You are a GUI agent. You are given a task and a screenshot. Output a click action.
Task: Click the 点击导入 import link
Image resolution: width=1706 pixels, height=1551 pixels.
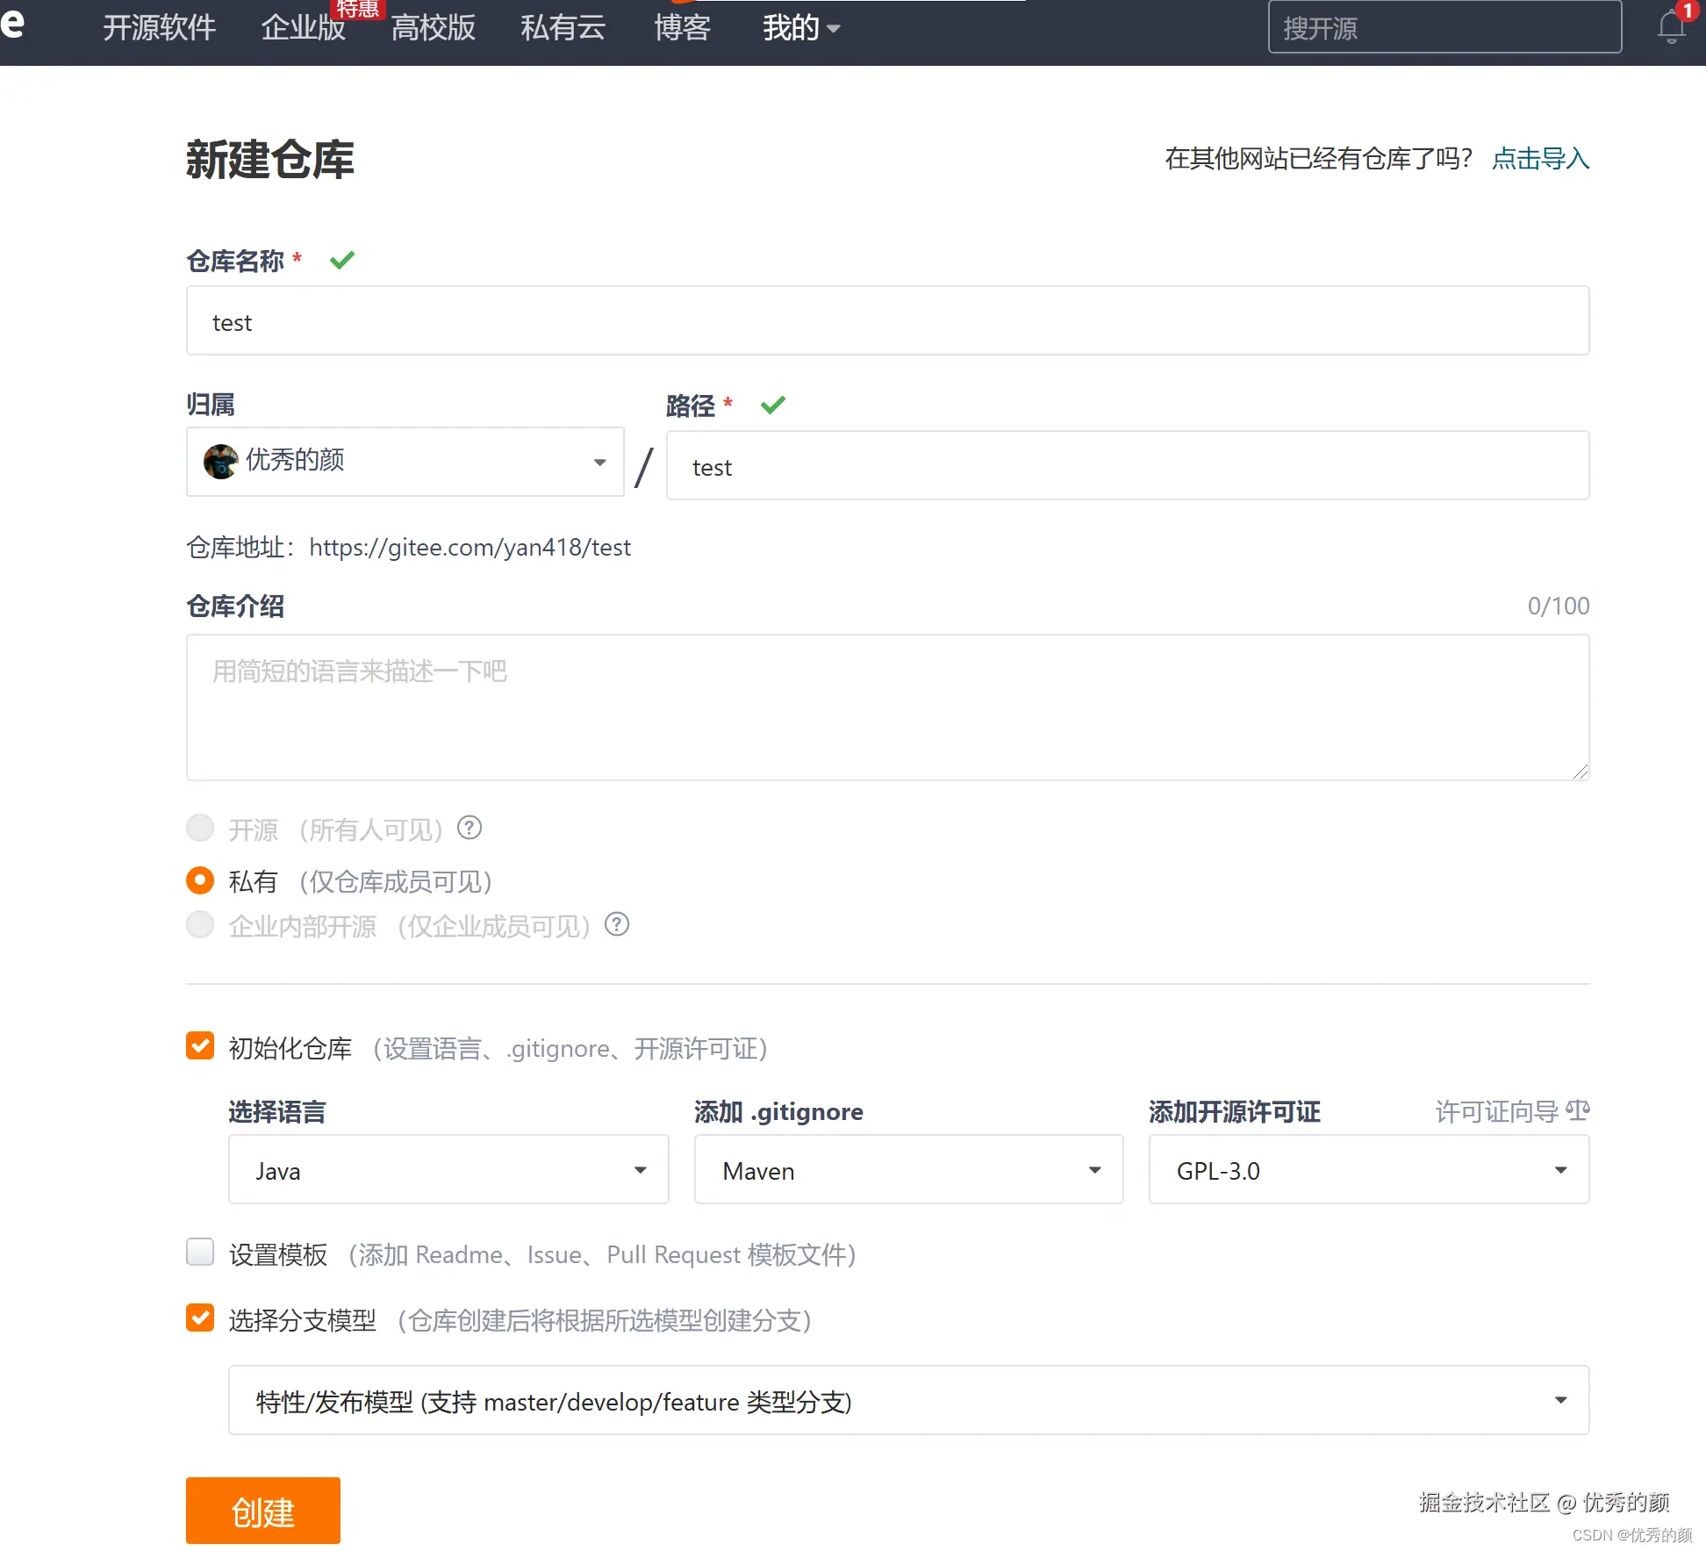coord(1540,160)
